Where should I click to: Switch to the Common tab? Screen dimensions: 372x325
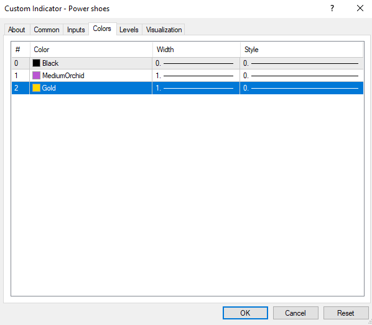(x=47, y=30)
